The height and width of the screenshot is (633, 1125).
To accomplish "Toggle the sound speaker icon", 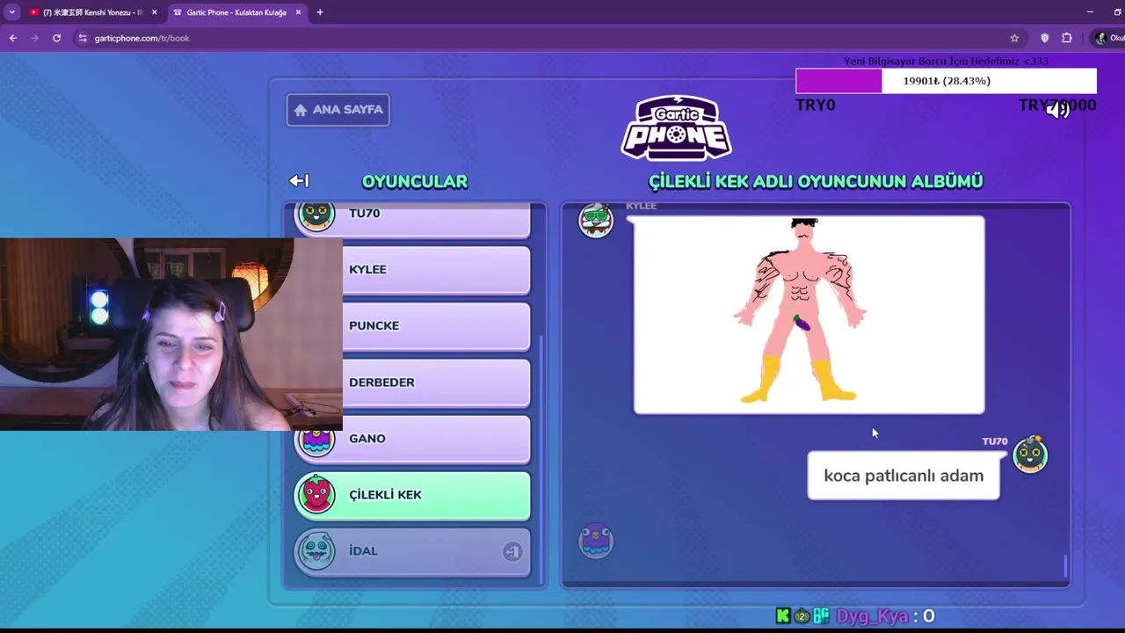I will coord(1058,109).
